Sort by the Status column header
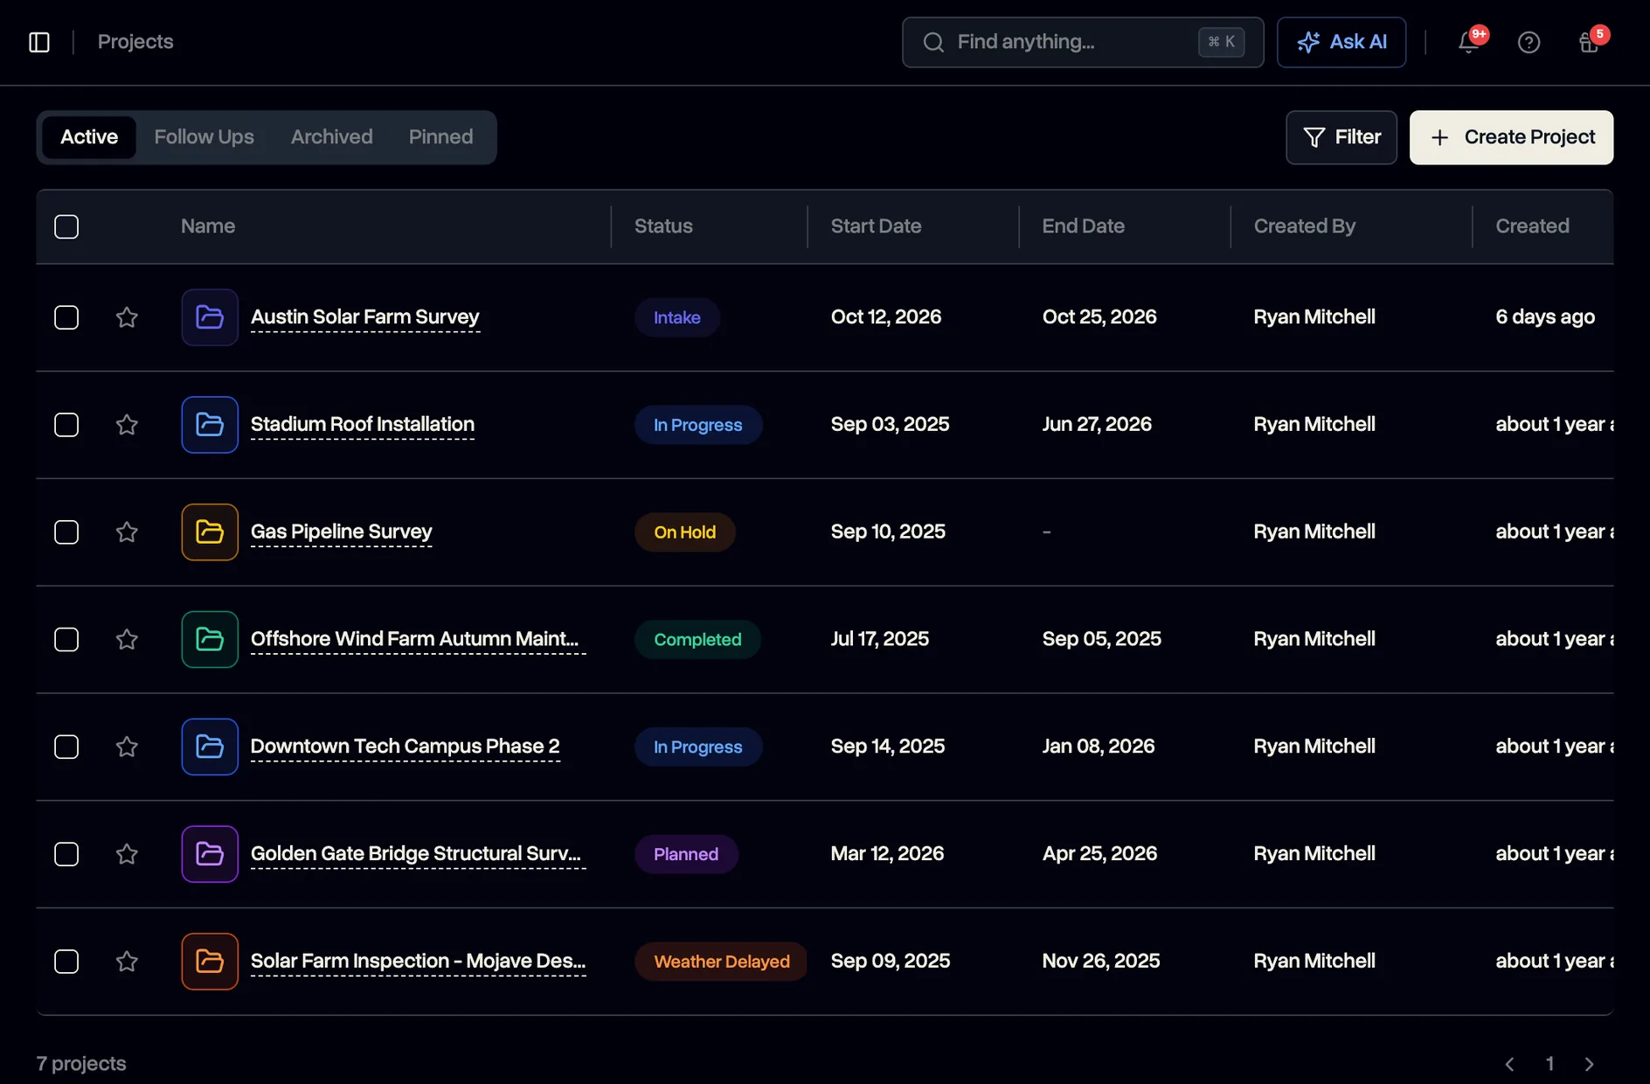 point(663,226)
